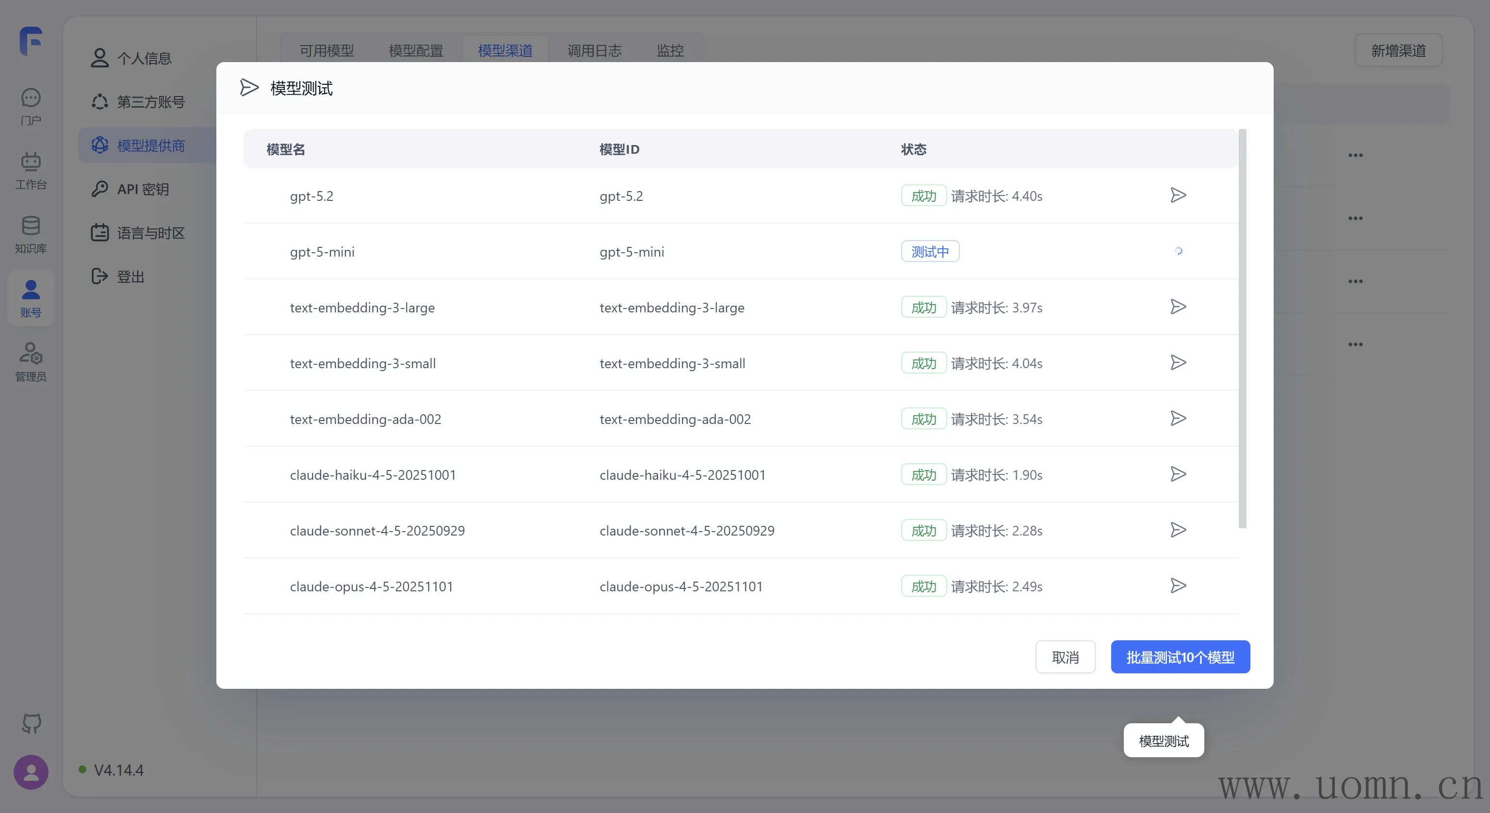Open API 密钥 menu item
1490x813 pixels.
click(143, 189)
